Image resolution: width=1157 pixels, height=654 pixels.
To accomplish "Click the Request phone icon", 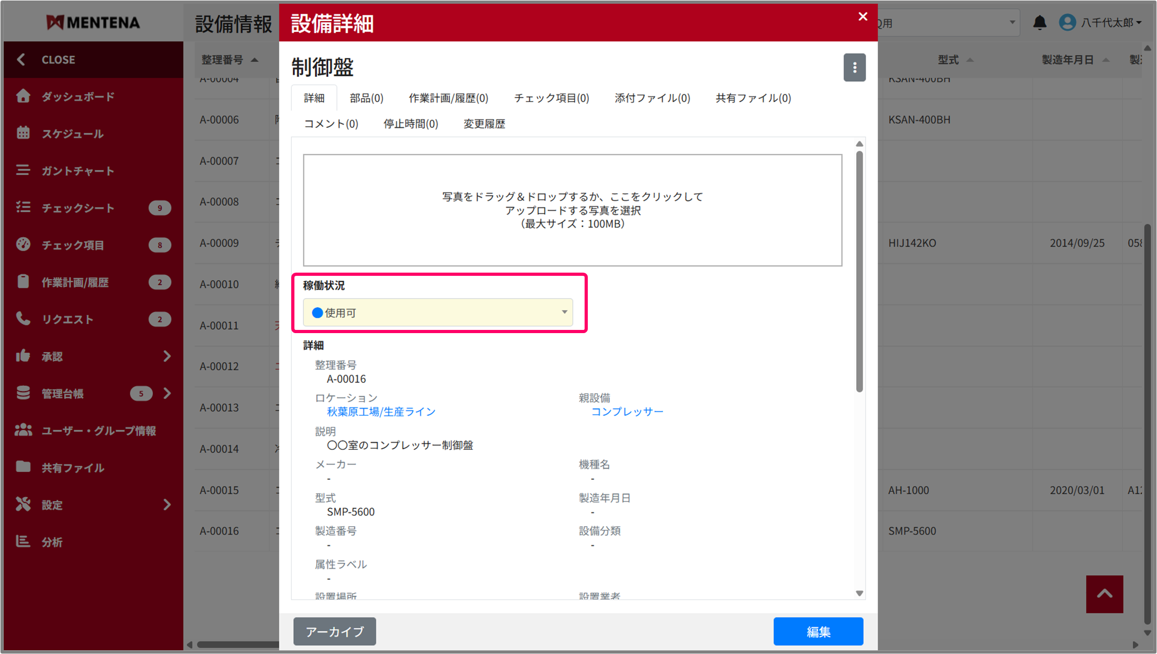I will click(x=23, y=319).
